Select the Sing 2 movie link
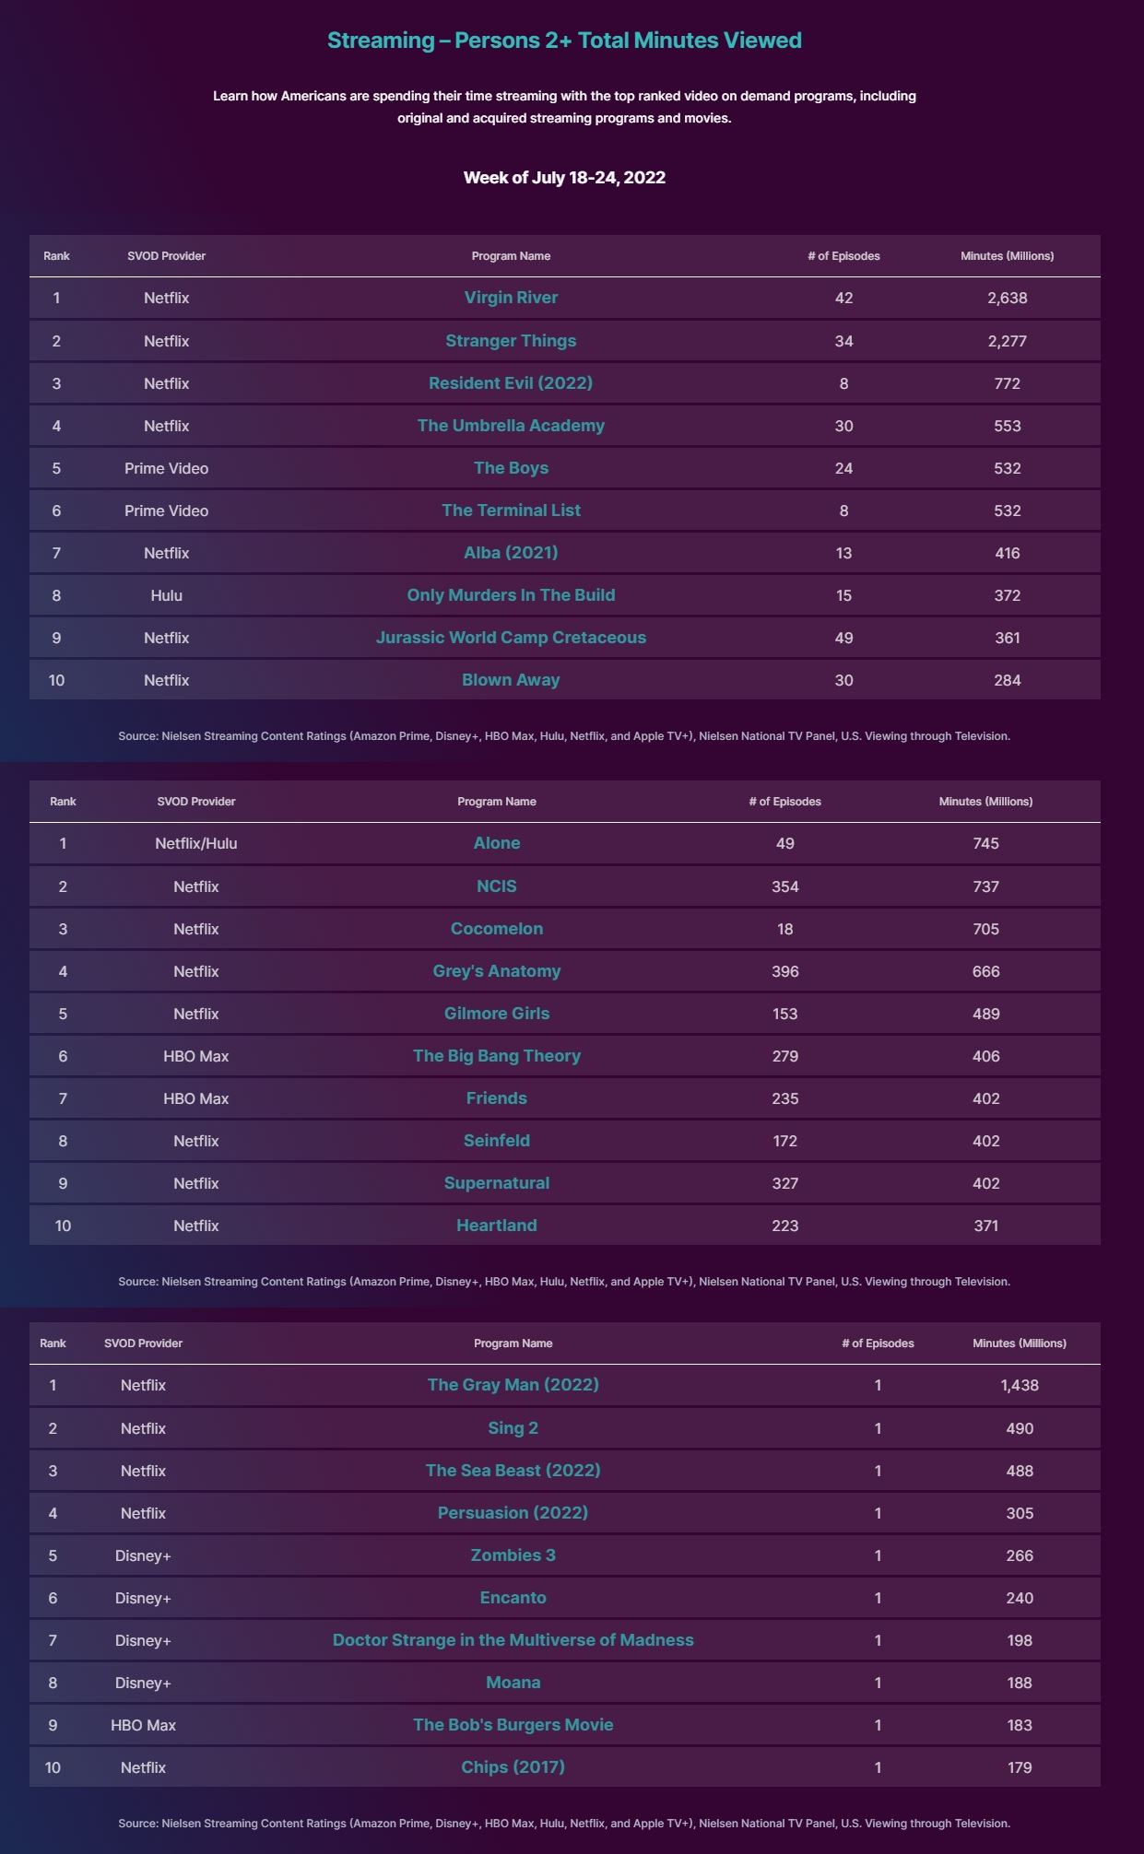 click(x=513, y=1428)
